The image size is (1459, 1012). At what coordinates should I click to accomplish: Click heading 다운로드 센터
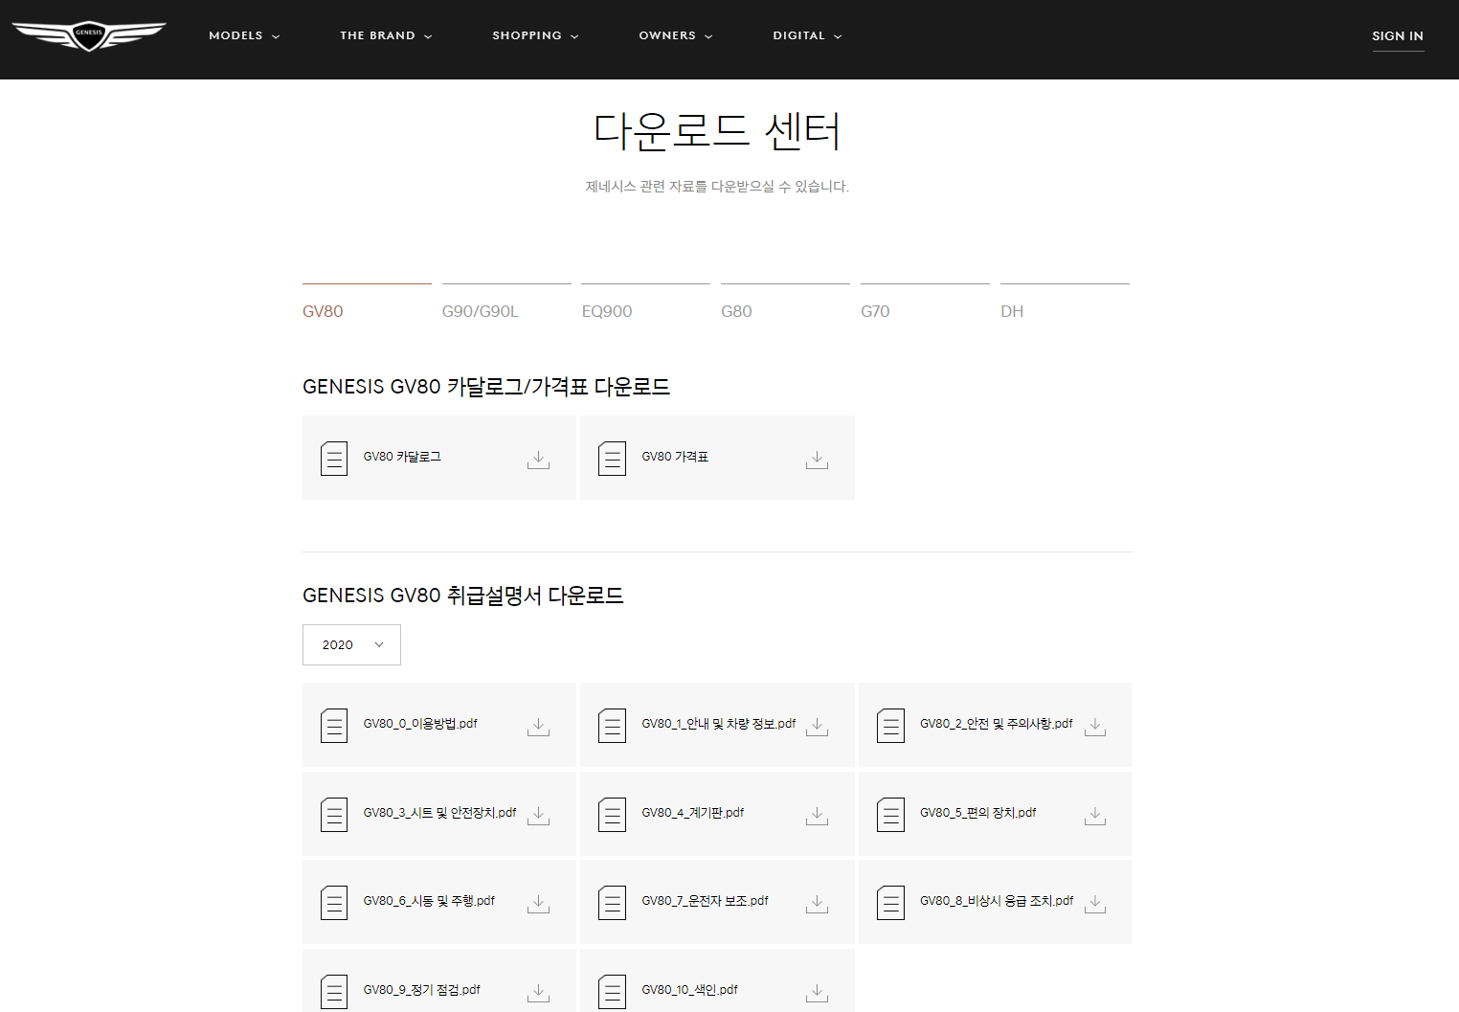pos(717,131)
